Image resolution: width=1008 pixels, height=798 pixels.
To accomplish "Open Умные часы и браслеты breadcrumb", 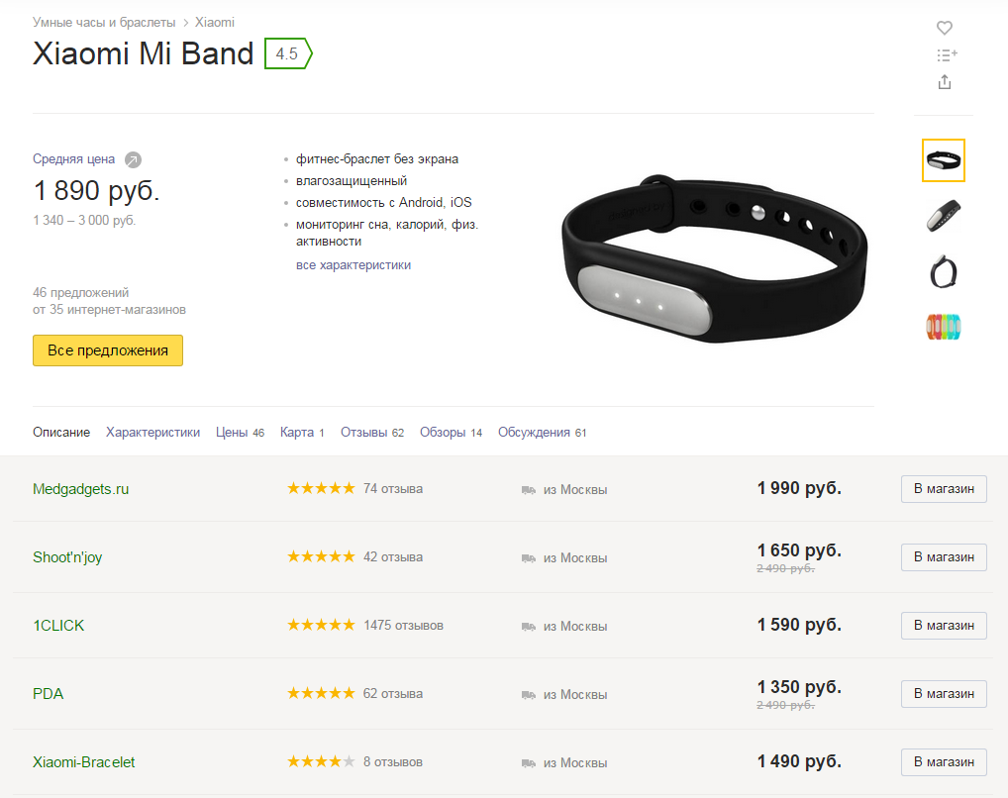I will point(104,23).
